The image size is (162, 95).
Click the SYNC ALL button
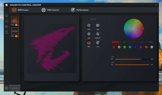click(x=15, y=88)
